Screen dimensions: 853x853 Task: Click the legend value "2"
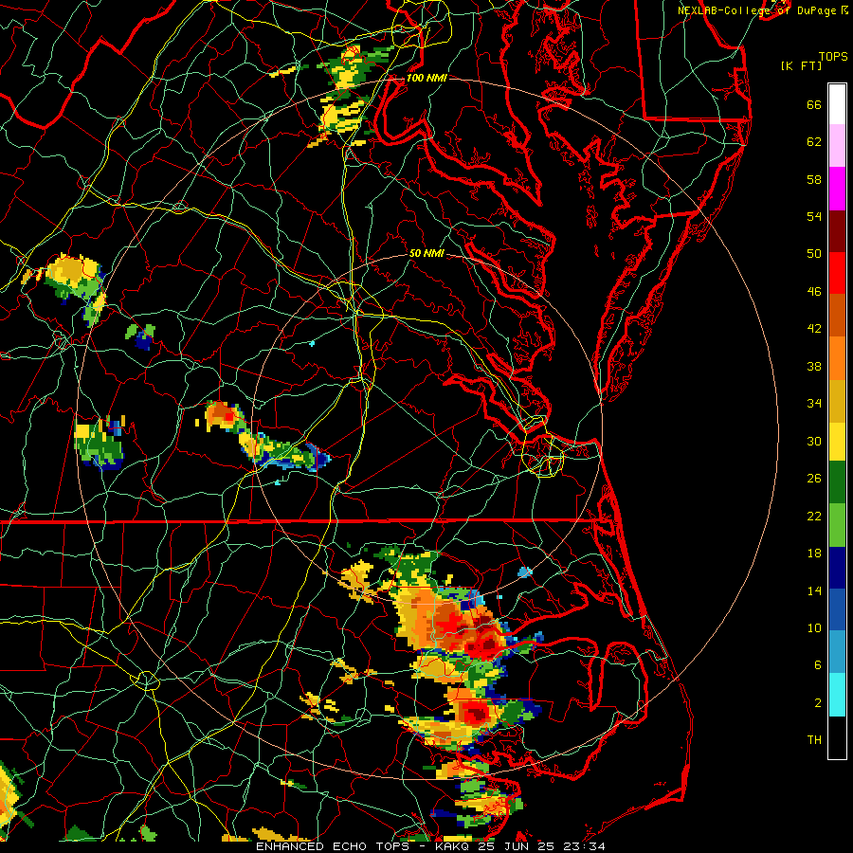coord(818,703)
